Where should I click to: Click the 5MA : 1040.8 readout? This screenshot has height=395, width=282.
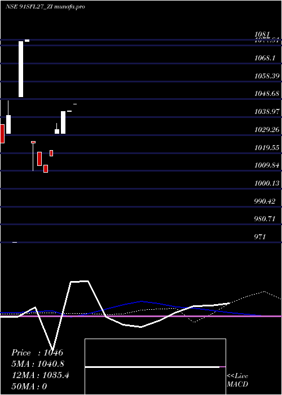coord(38,364)
